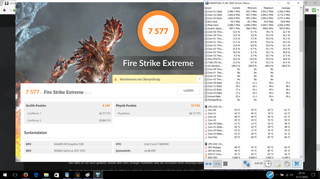Open HWiNFO sensor settings gear icon

pos(287,164)
